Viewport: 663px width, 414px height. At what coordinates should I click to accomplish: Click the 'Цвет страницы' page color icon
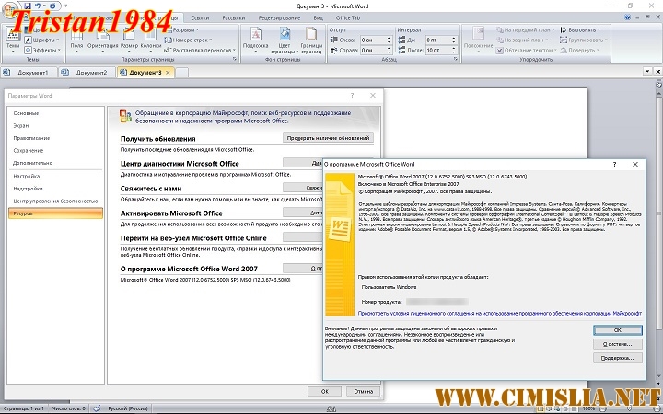point(285,40)
